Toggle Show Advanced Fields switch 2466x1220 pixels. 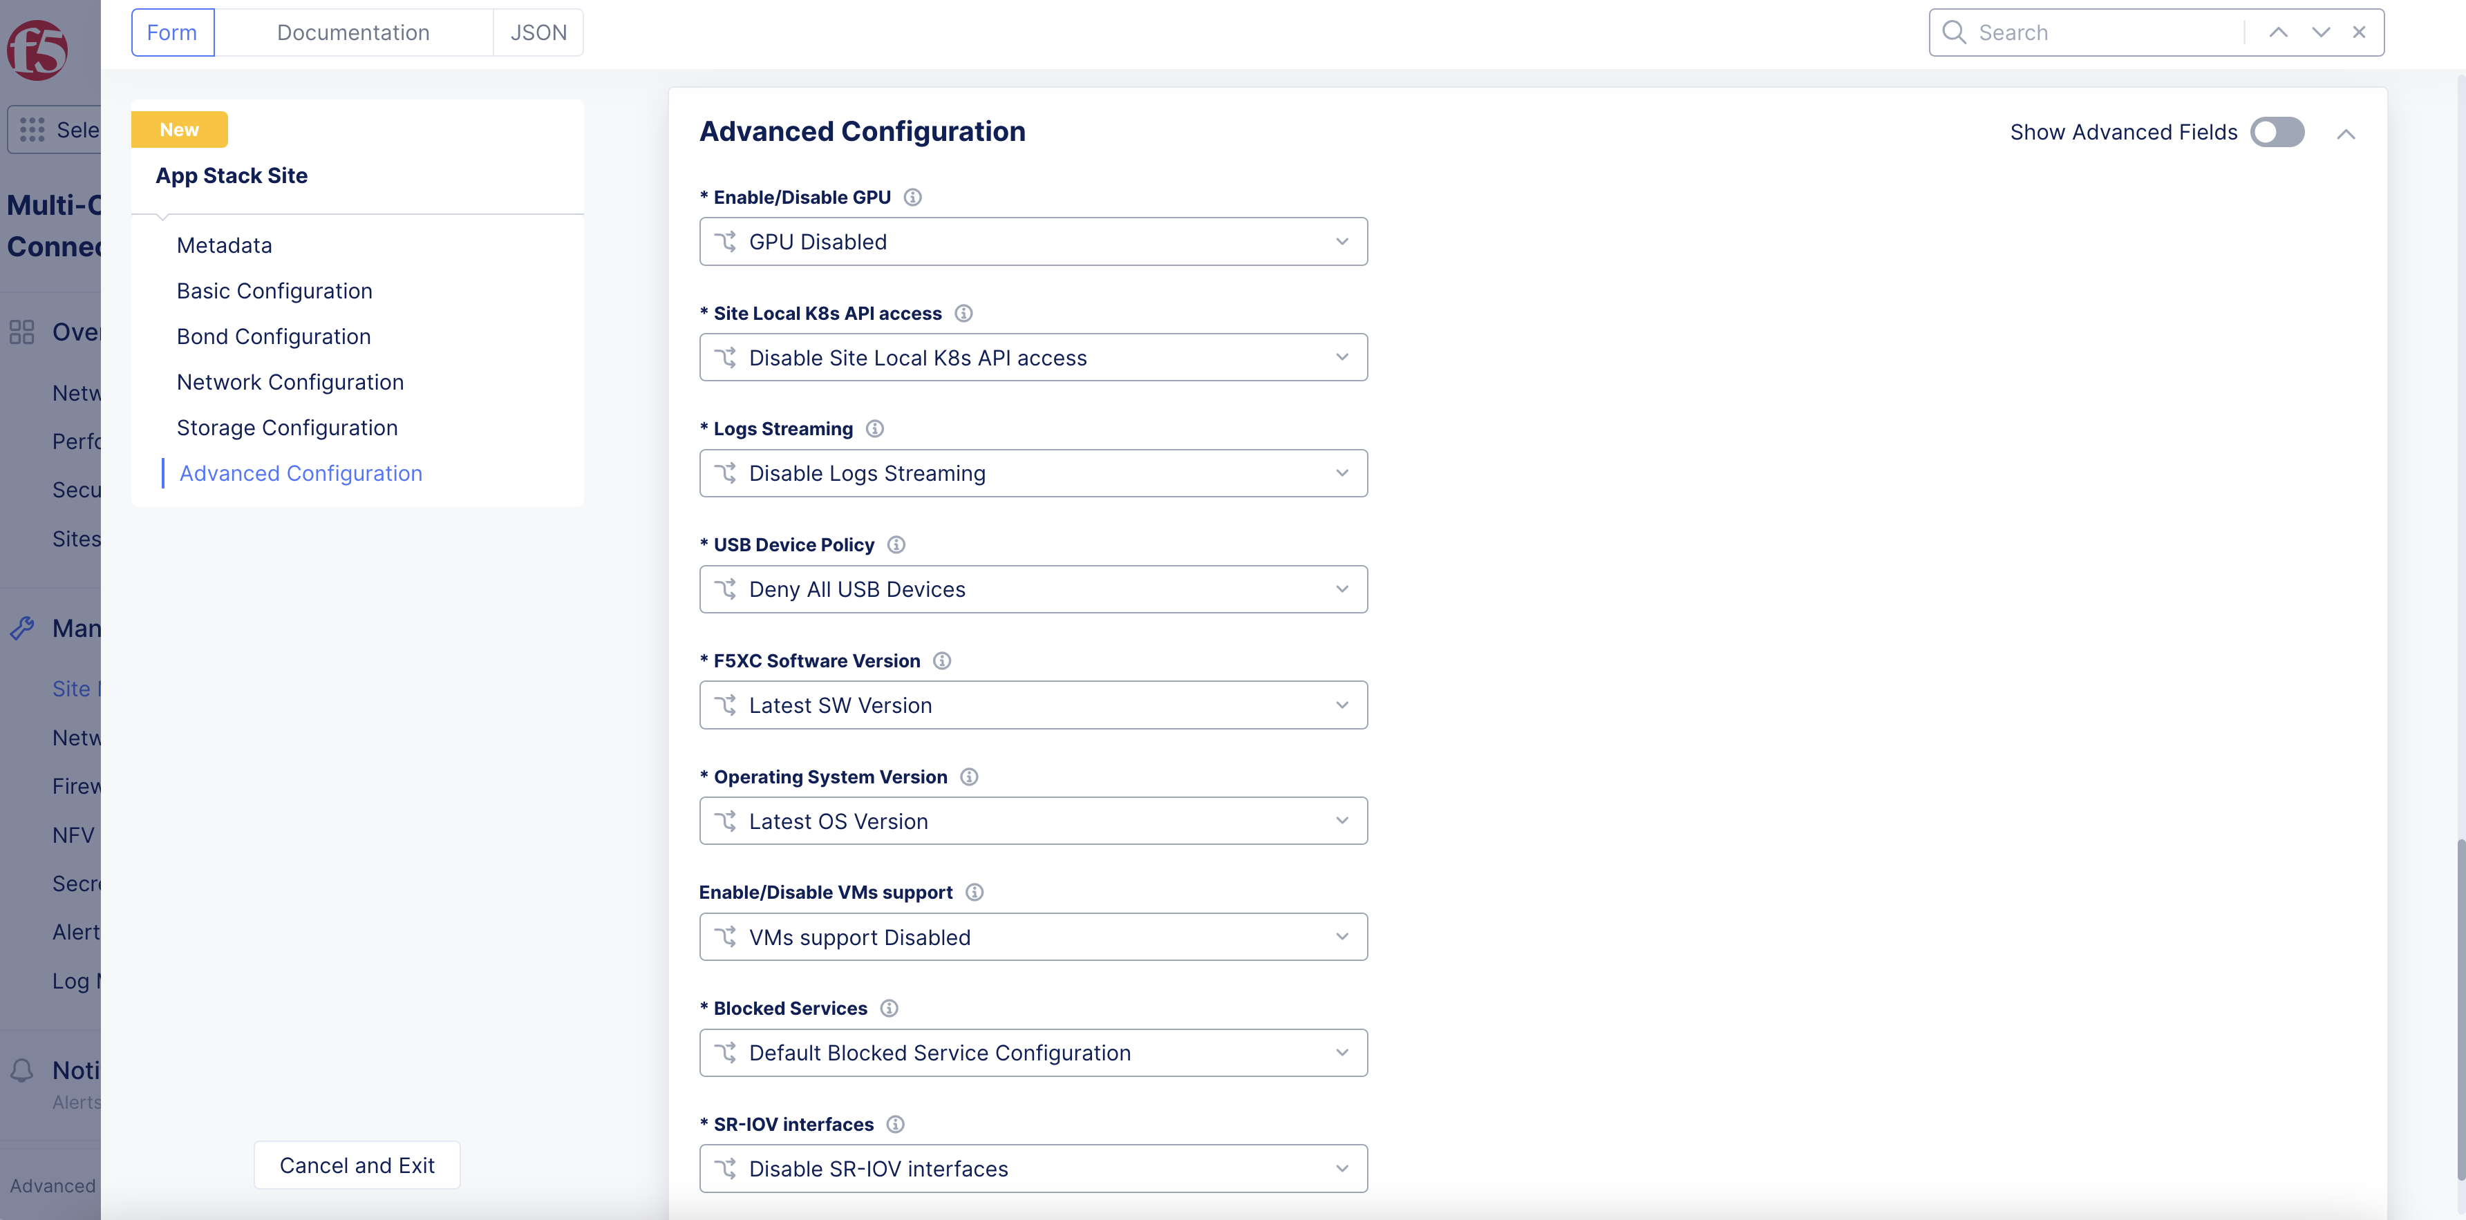click(x=2277, y=132)
